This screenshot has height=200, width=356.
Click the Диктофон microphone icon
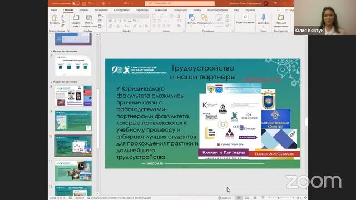click(x=263, y=18)
